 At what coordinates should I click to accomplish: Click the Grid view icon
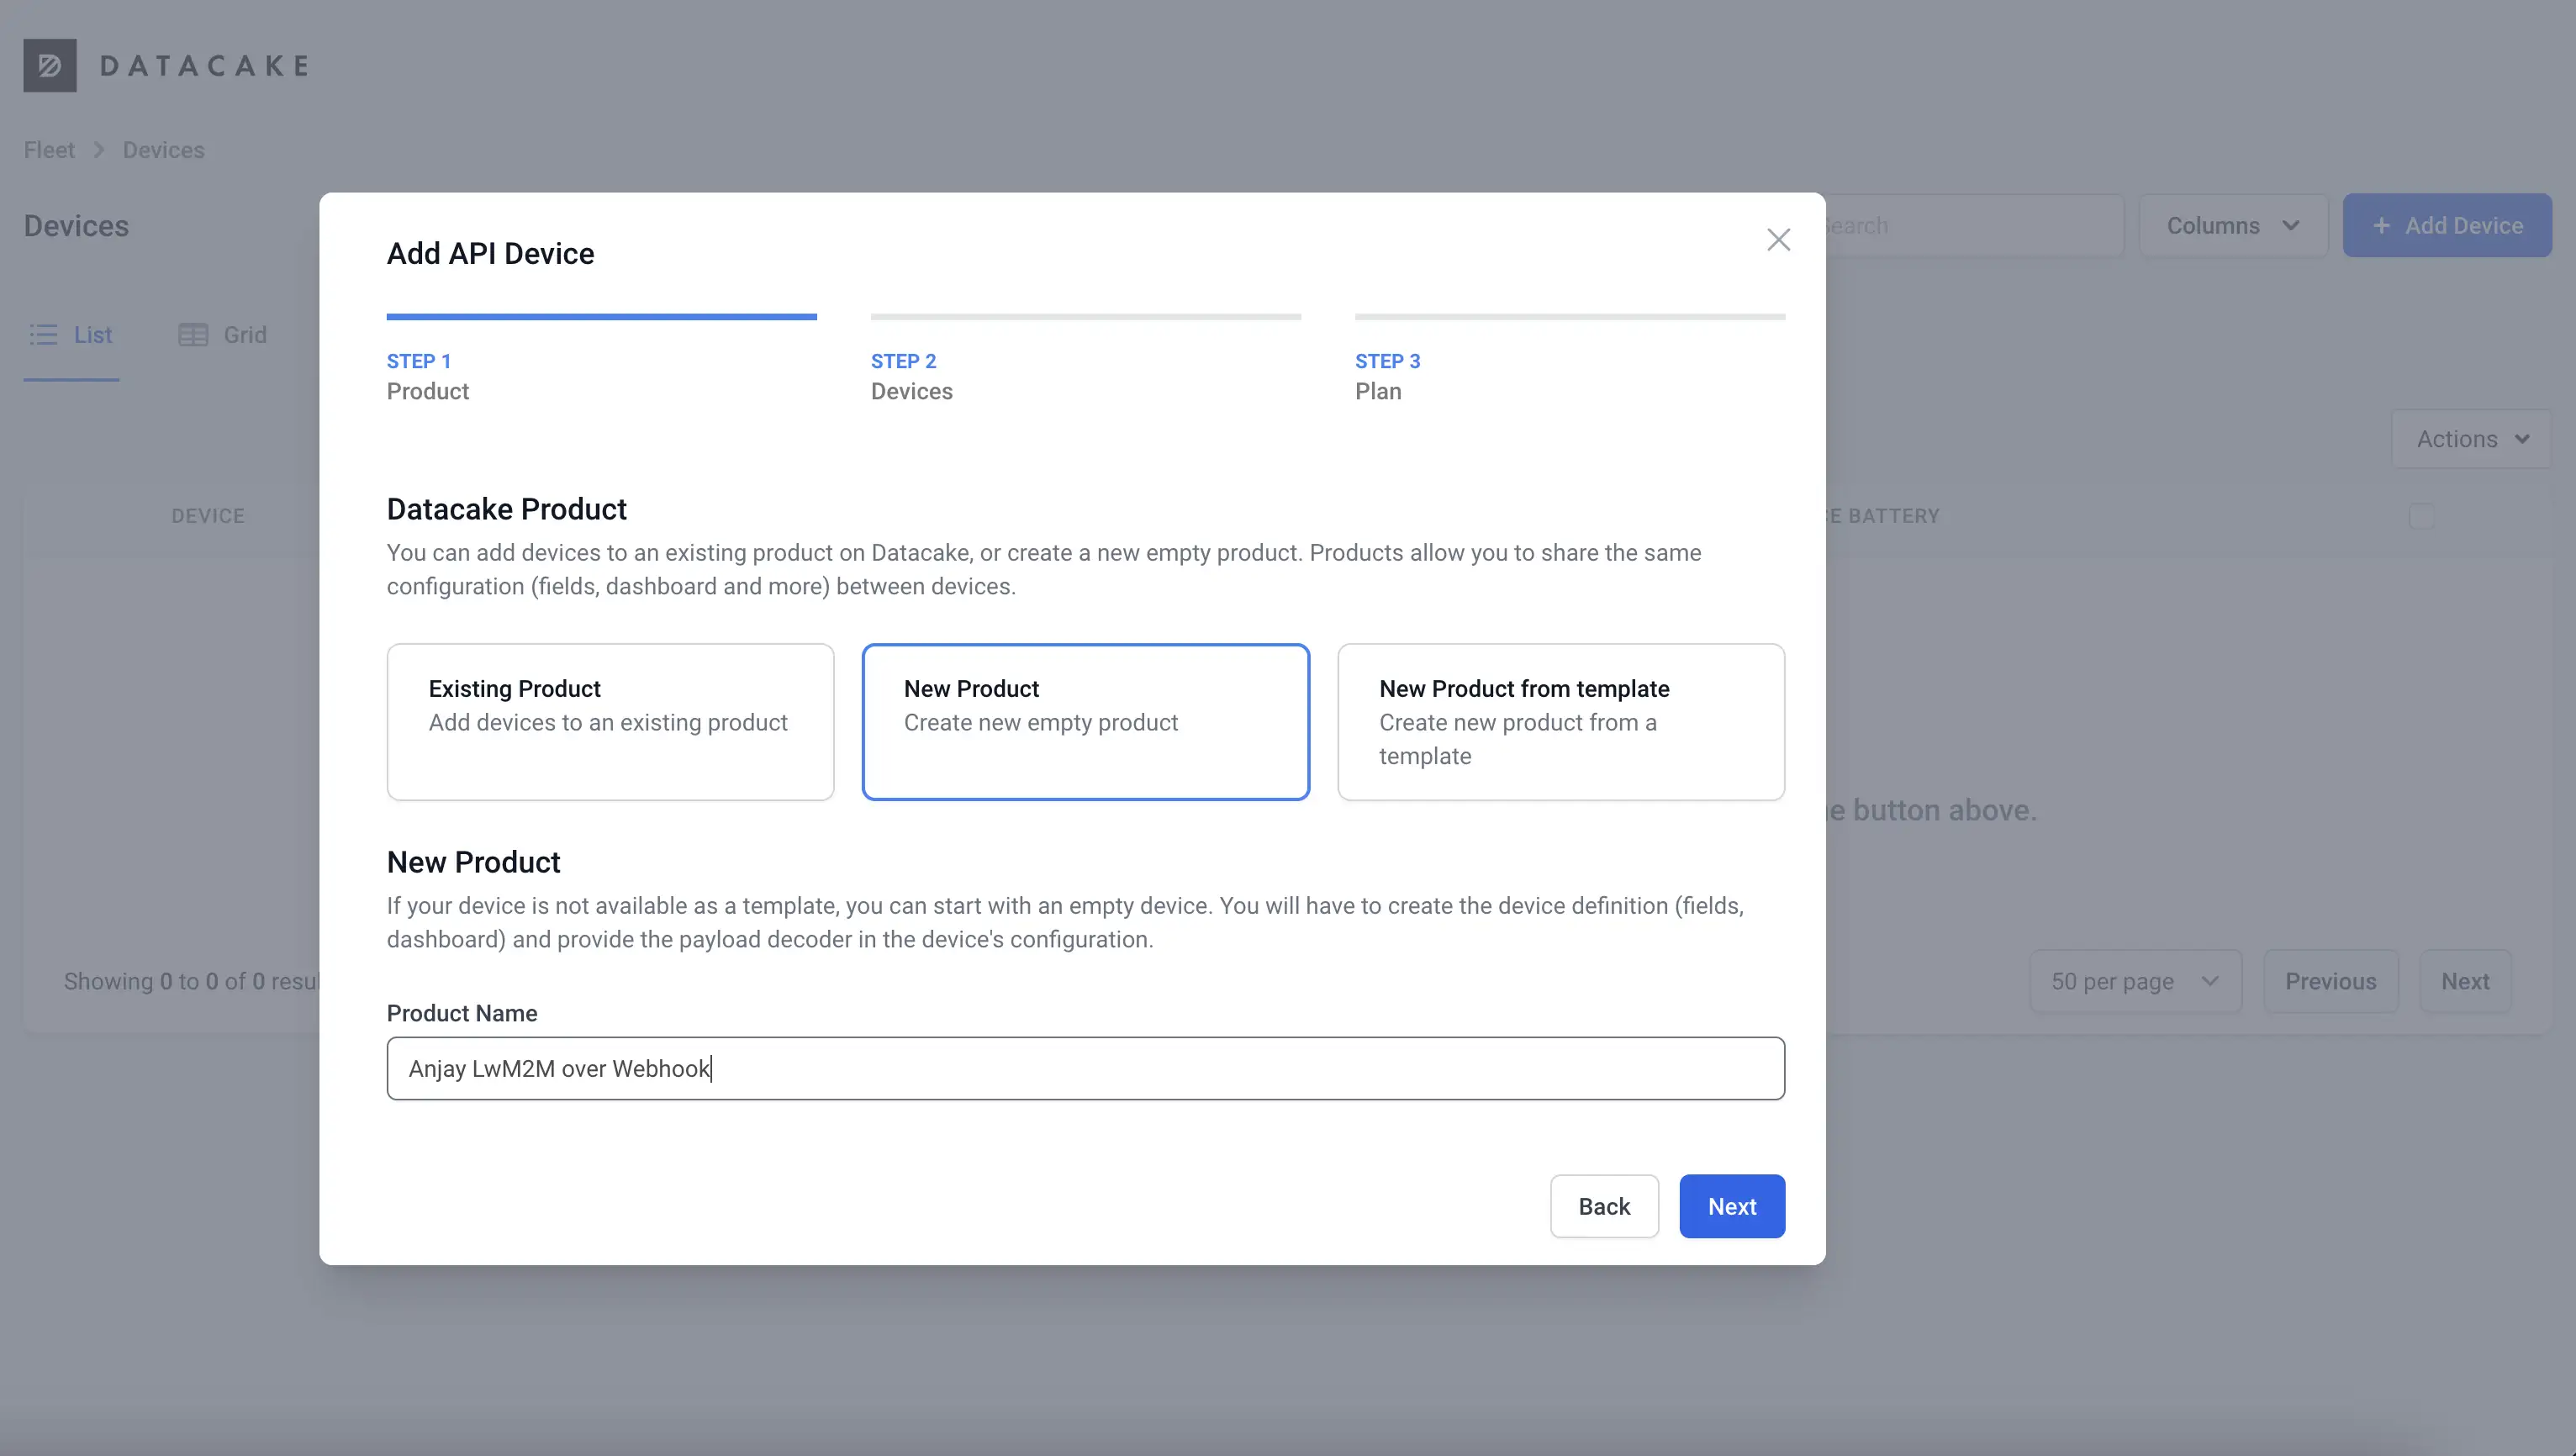pos(193,335)
